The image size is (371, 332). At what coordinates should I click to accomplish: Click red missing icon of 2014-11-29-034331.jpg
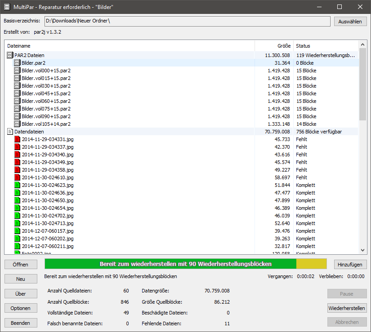tap(17, 139)
